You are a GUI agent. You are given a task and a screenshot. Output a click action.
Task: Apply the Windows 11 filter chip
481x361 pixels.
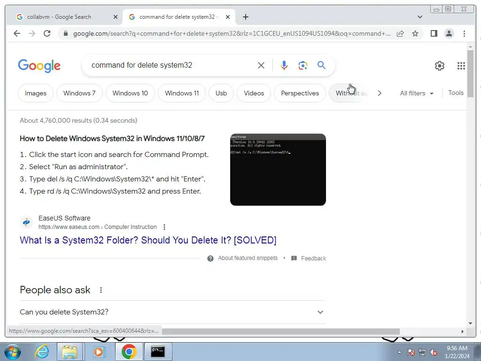coord(182,93)
